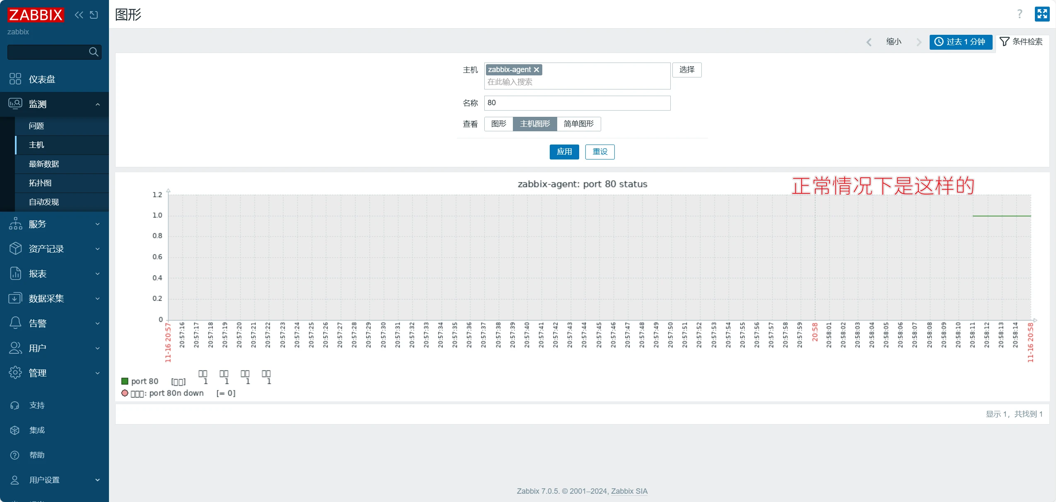Click the 重设 reset button
The image size is (1056, 502).
(x=599, y=152)
